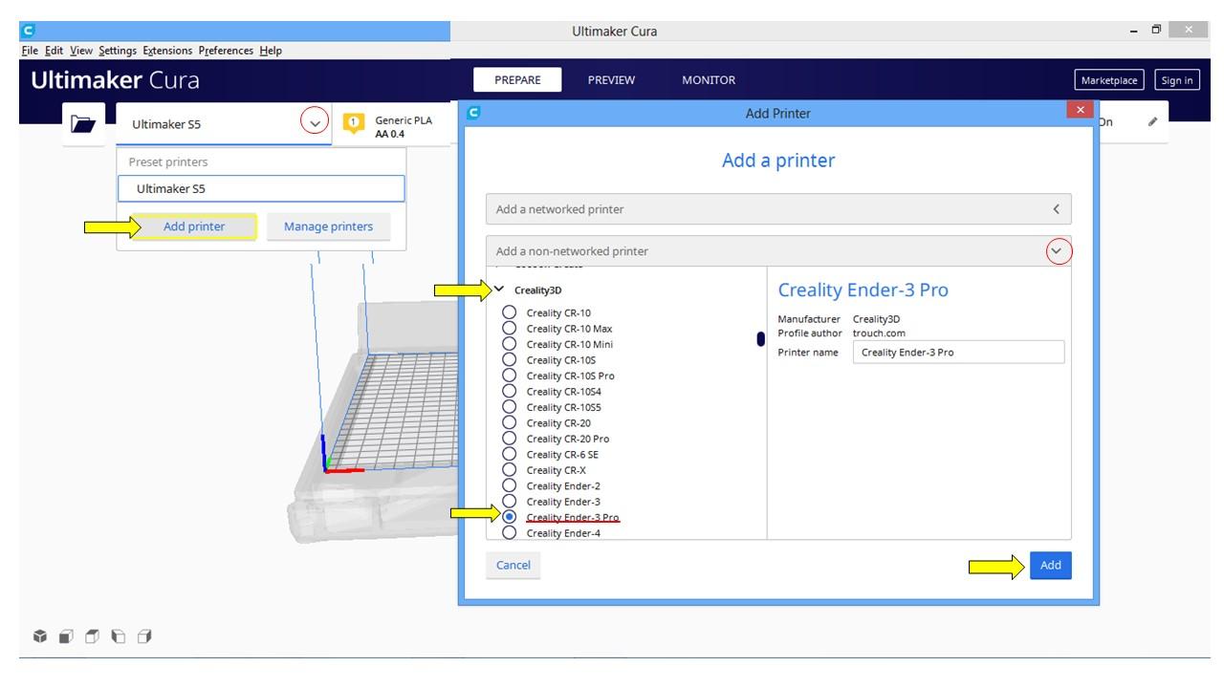Click the Manage printers button
Image resolution: width=1224 pixels, height=688 pixels.
328,226
